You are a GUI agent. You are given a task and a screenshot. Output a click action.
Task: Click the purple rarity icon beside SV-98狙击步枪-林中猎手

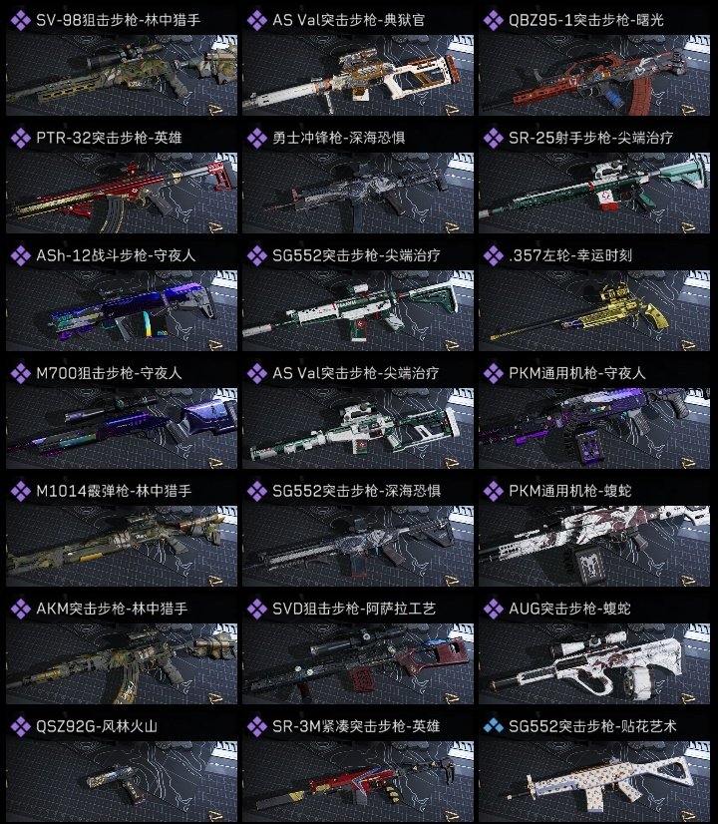[x=21, y=21]
